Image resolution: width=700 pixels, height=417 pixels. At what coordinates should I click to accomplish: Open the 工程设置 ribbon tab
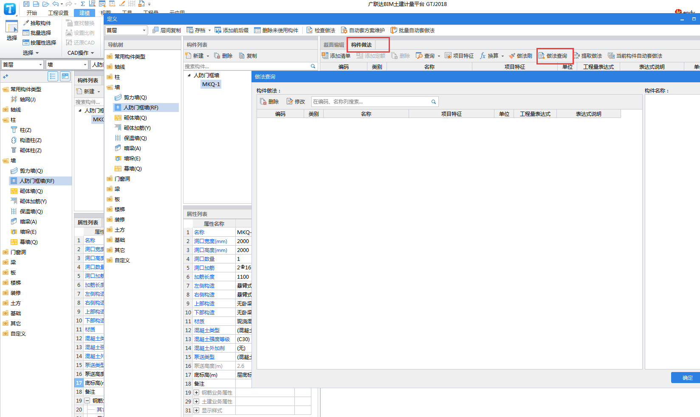click(58, 13)
